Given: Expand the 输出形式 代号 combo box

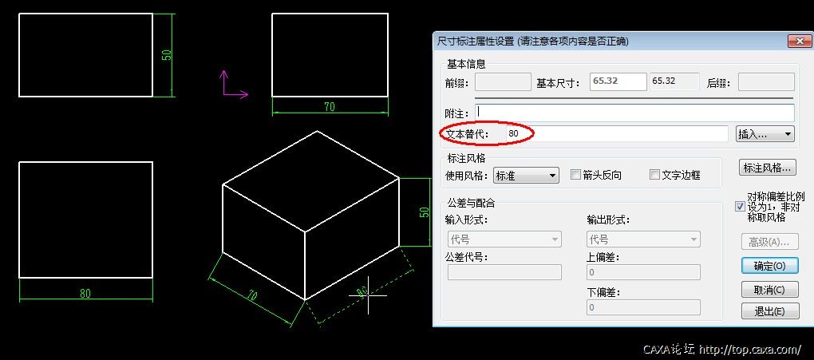Looking at the screenshot, I should coord(643,239).
